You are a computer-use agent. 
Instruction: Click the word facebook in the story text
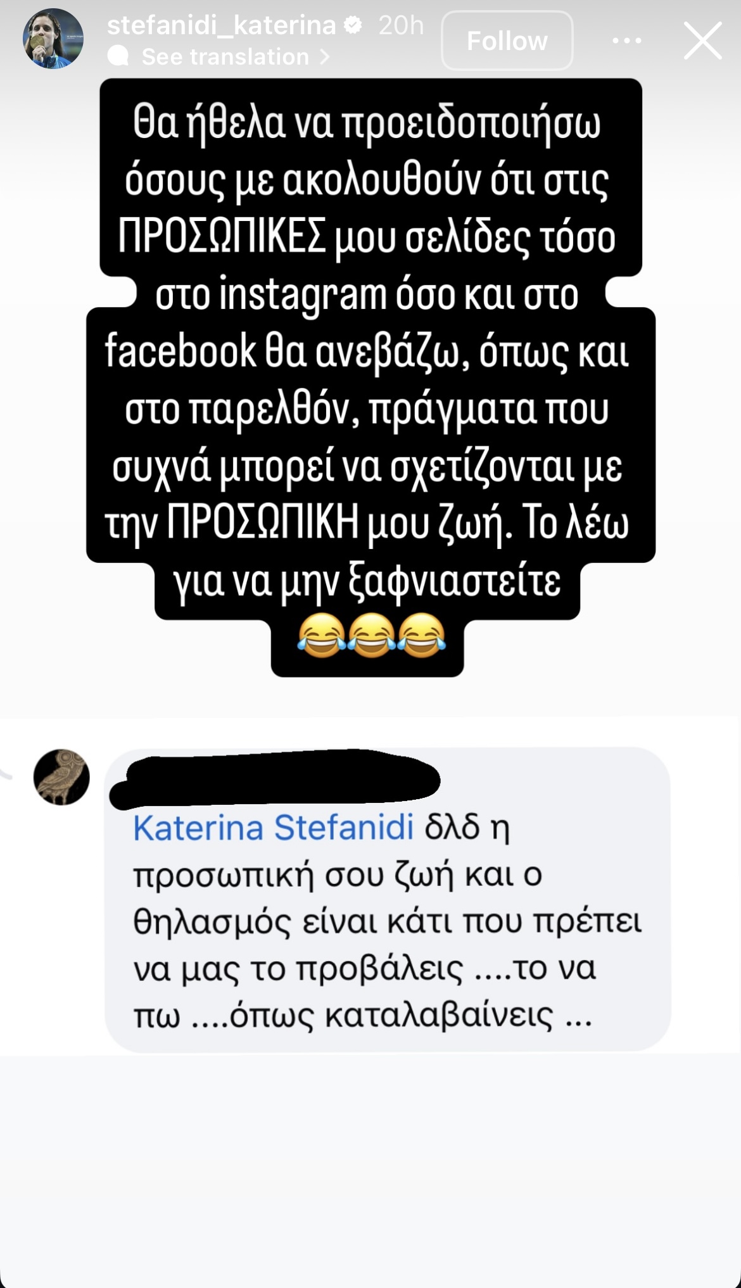coord(180,351)
